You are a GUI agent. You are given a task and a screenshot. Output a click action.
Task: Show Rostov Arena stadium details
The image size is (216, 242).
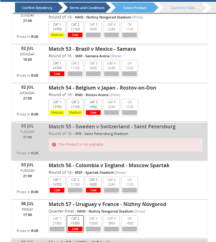pyautogui.click(x=115, y=95)
